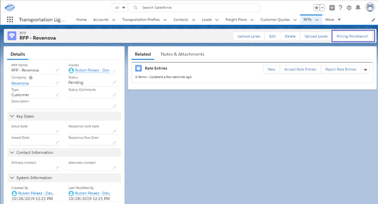The height and width of the screenshot is (204, 378).
Task: Click the Upload Lanes button
Action: tap(249, 36)
